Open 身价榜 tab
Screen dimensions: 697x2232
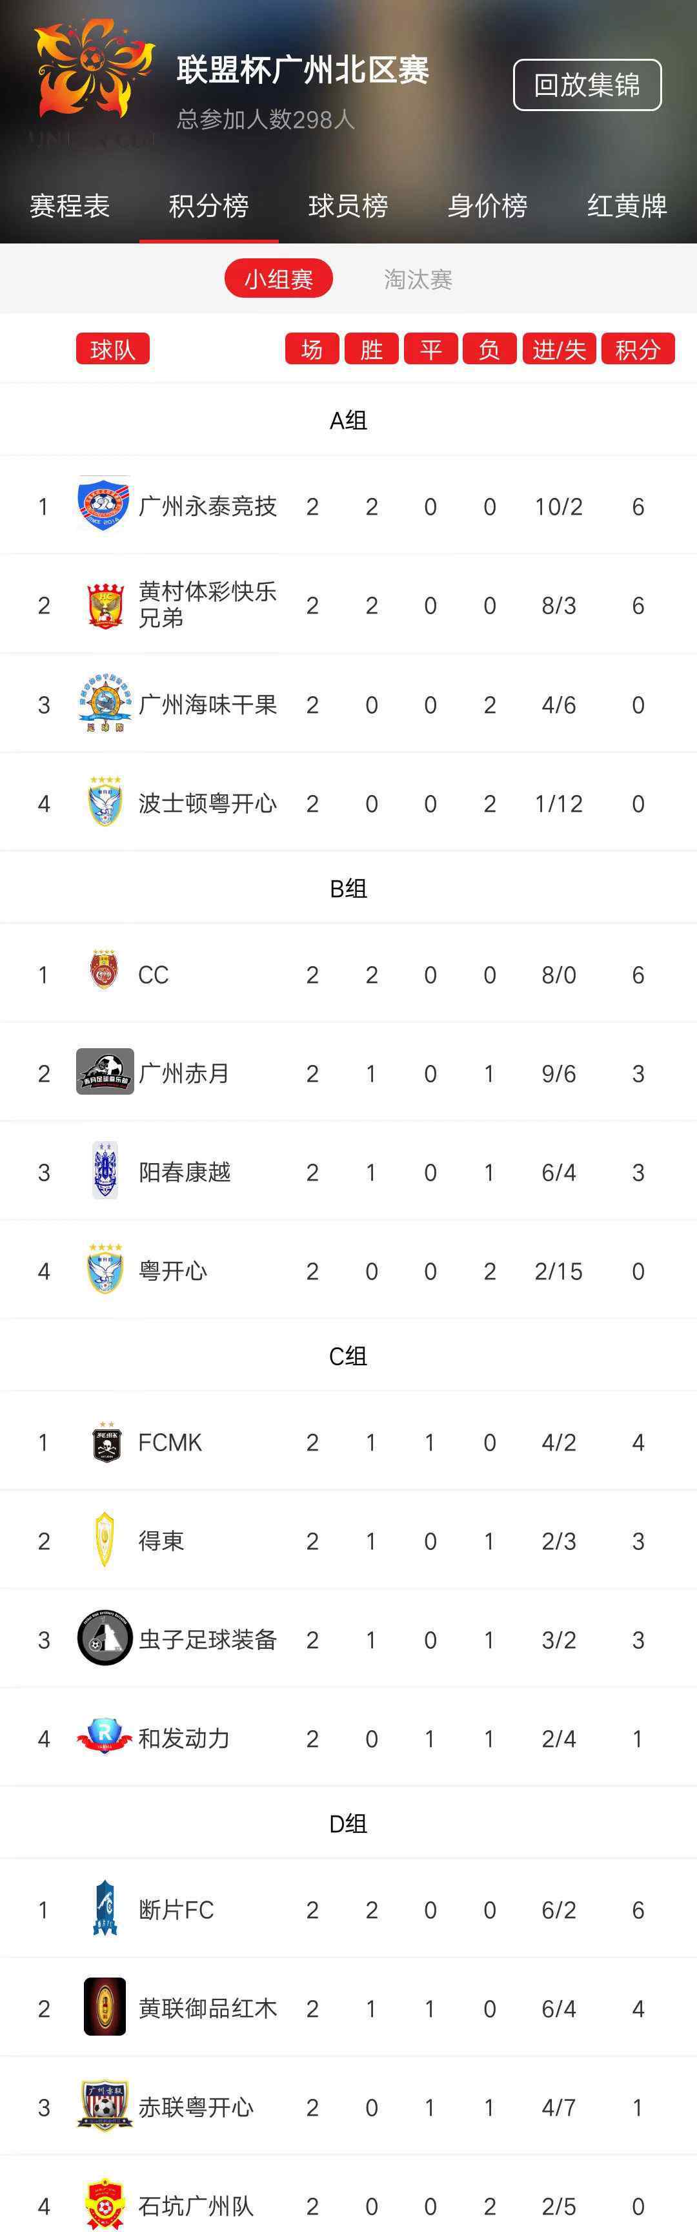[487, 206]
